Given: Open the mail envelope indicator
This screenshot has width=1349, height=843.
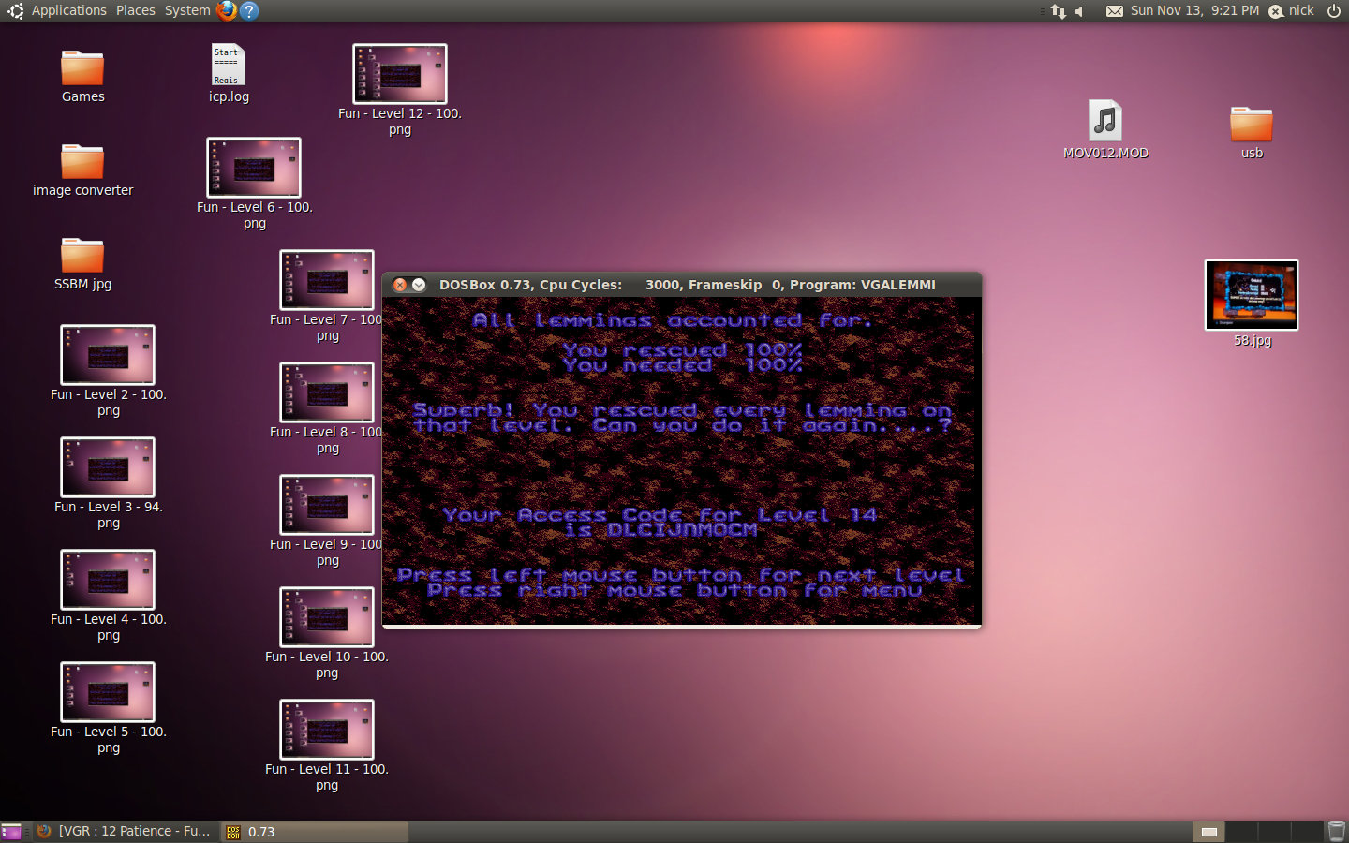Looking at the screenshot, I should point(1114,11).
